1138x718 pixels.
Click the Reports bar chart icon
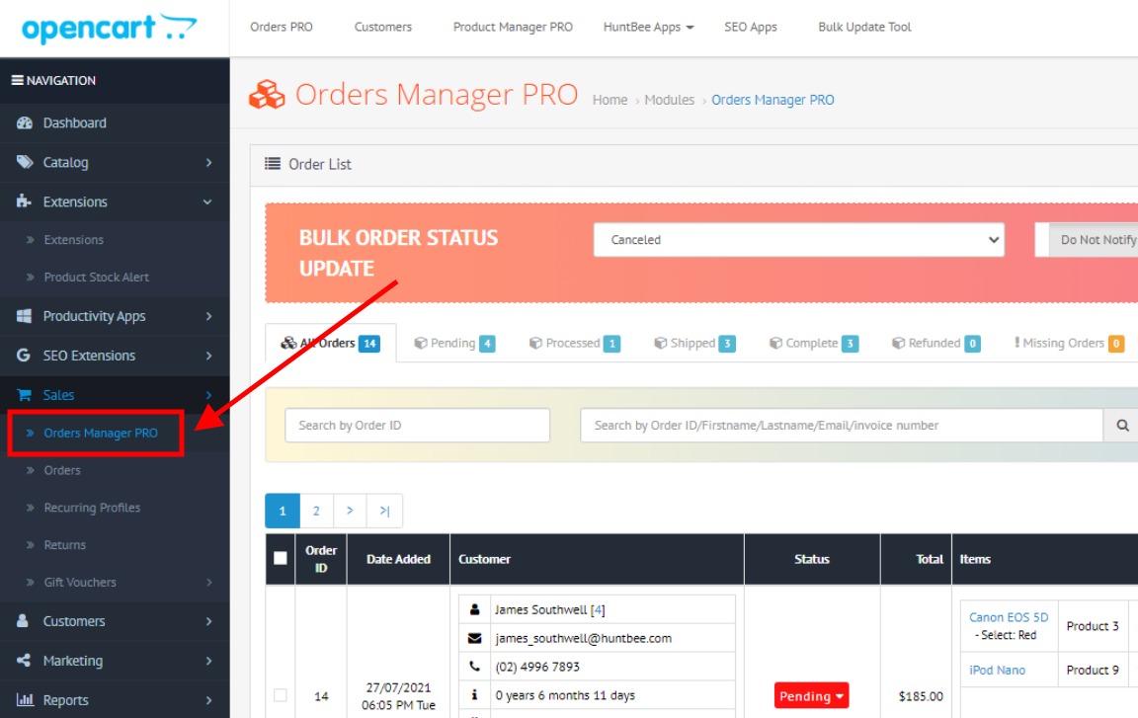(x=25, y=700)
